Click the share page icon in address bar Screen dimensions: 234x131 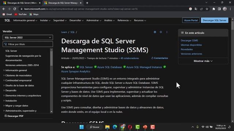(201, 9)
